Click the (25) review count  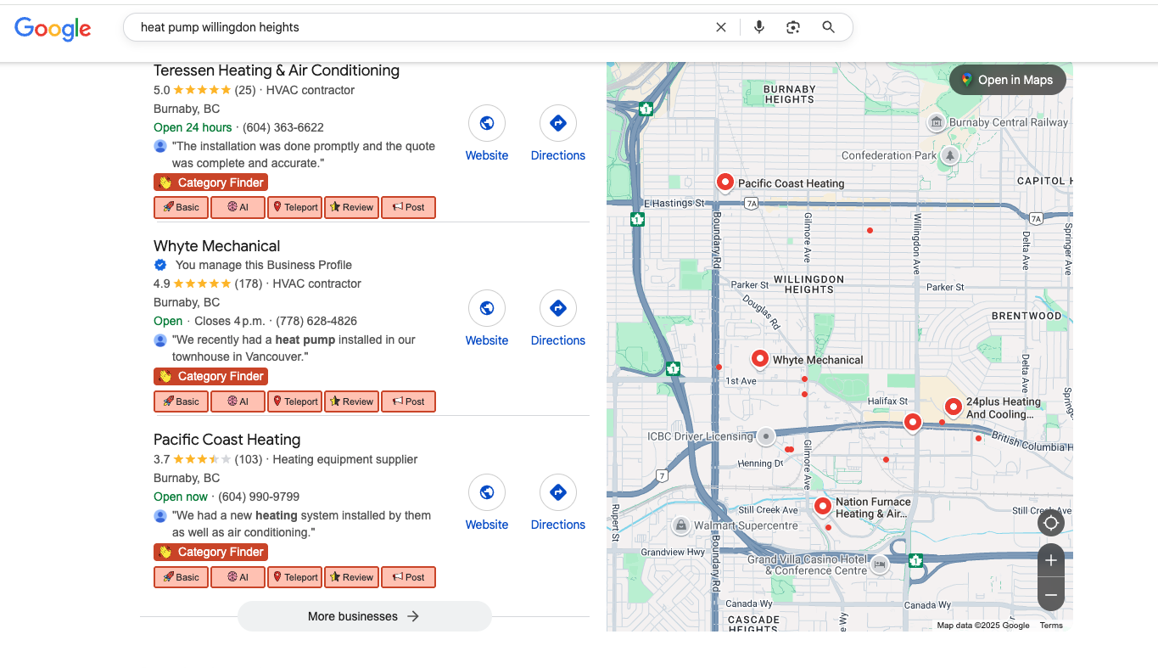point(245,90)
